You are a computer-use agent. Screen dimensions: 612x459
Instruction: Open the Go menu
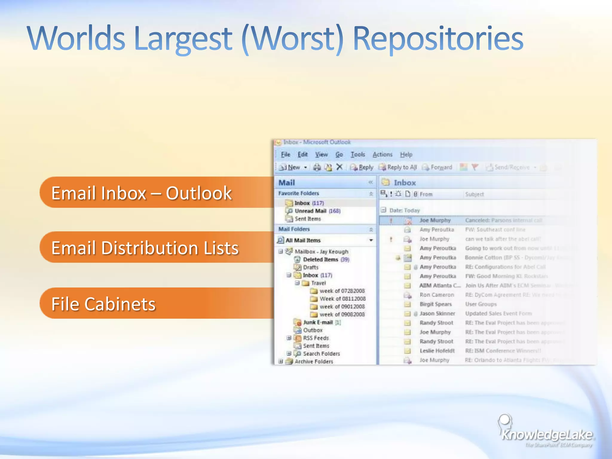[339, 154]
